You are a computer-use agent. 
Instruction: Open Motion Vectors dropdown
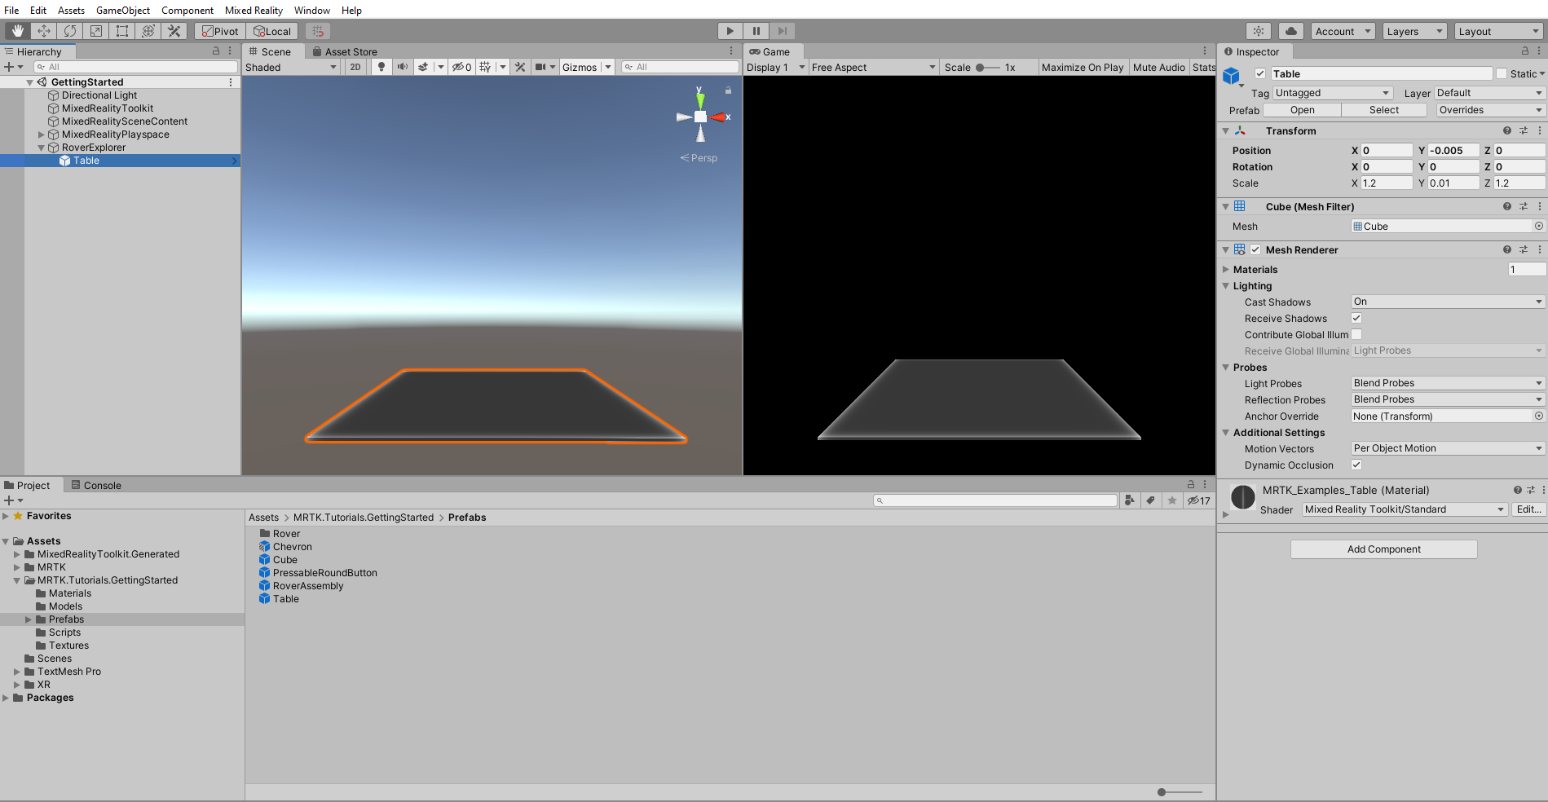click(x=1448, y=448)
